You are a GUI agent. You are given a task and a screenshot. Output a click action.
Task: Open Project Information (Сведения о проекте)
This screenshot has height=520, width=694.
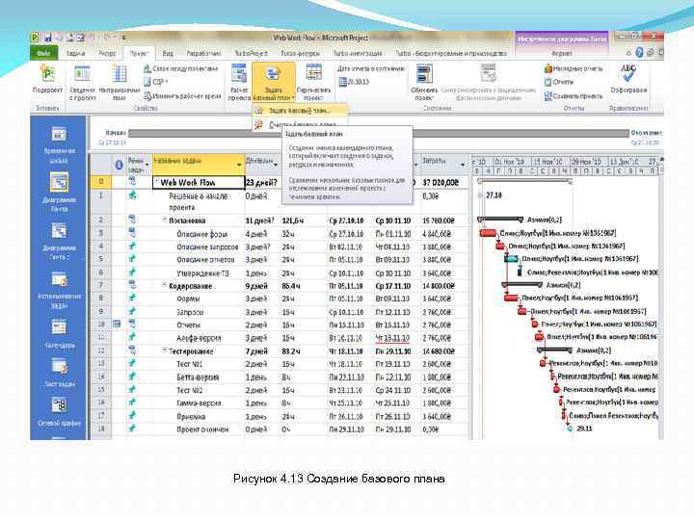click(82, 82)
